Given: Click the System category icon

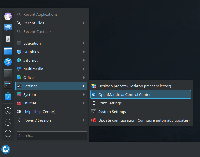Looking at the screenshot, I should tap(19, 94).
